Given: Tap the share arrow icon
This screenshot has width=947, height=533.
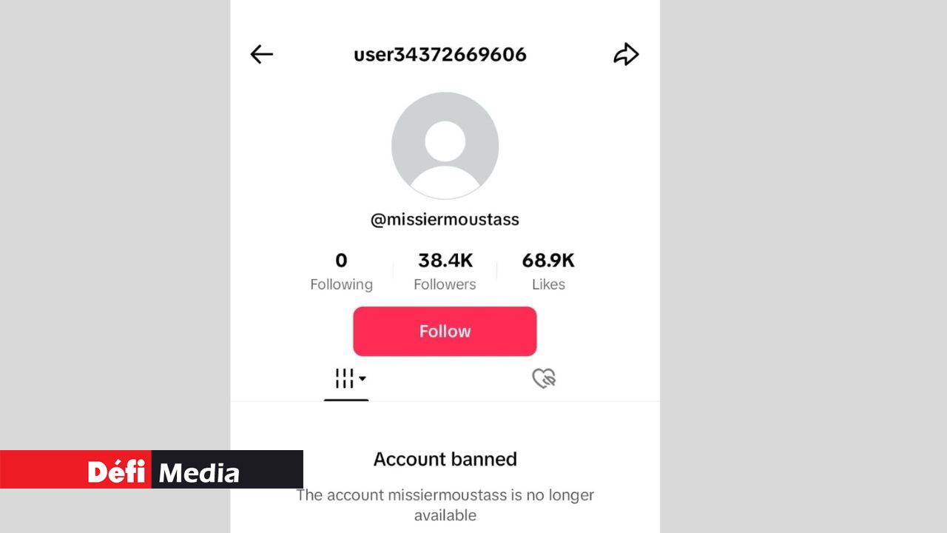Looking at the screenshot, I should (626, 54).
